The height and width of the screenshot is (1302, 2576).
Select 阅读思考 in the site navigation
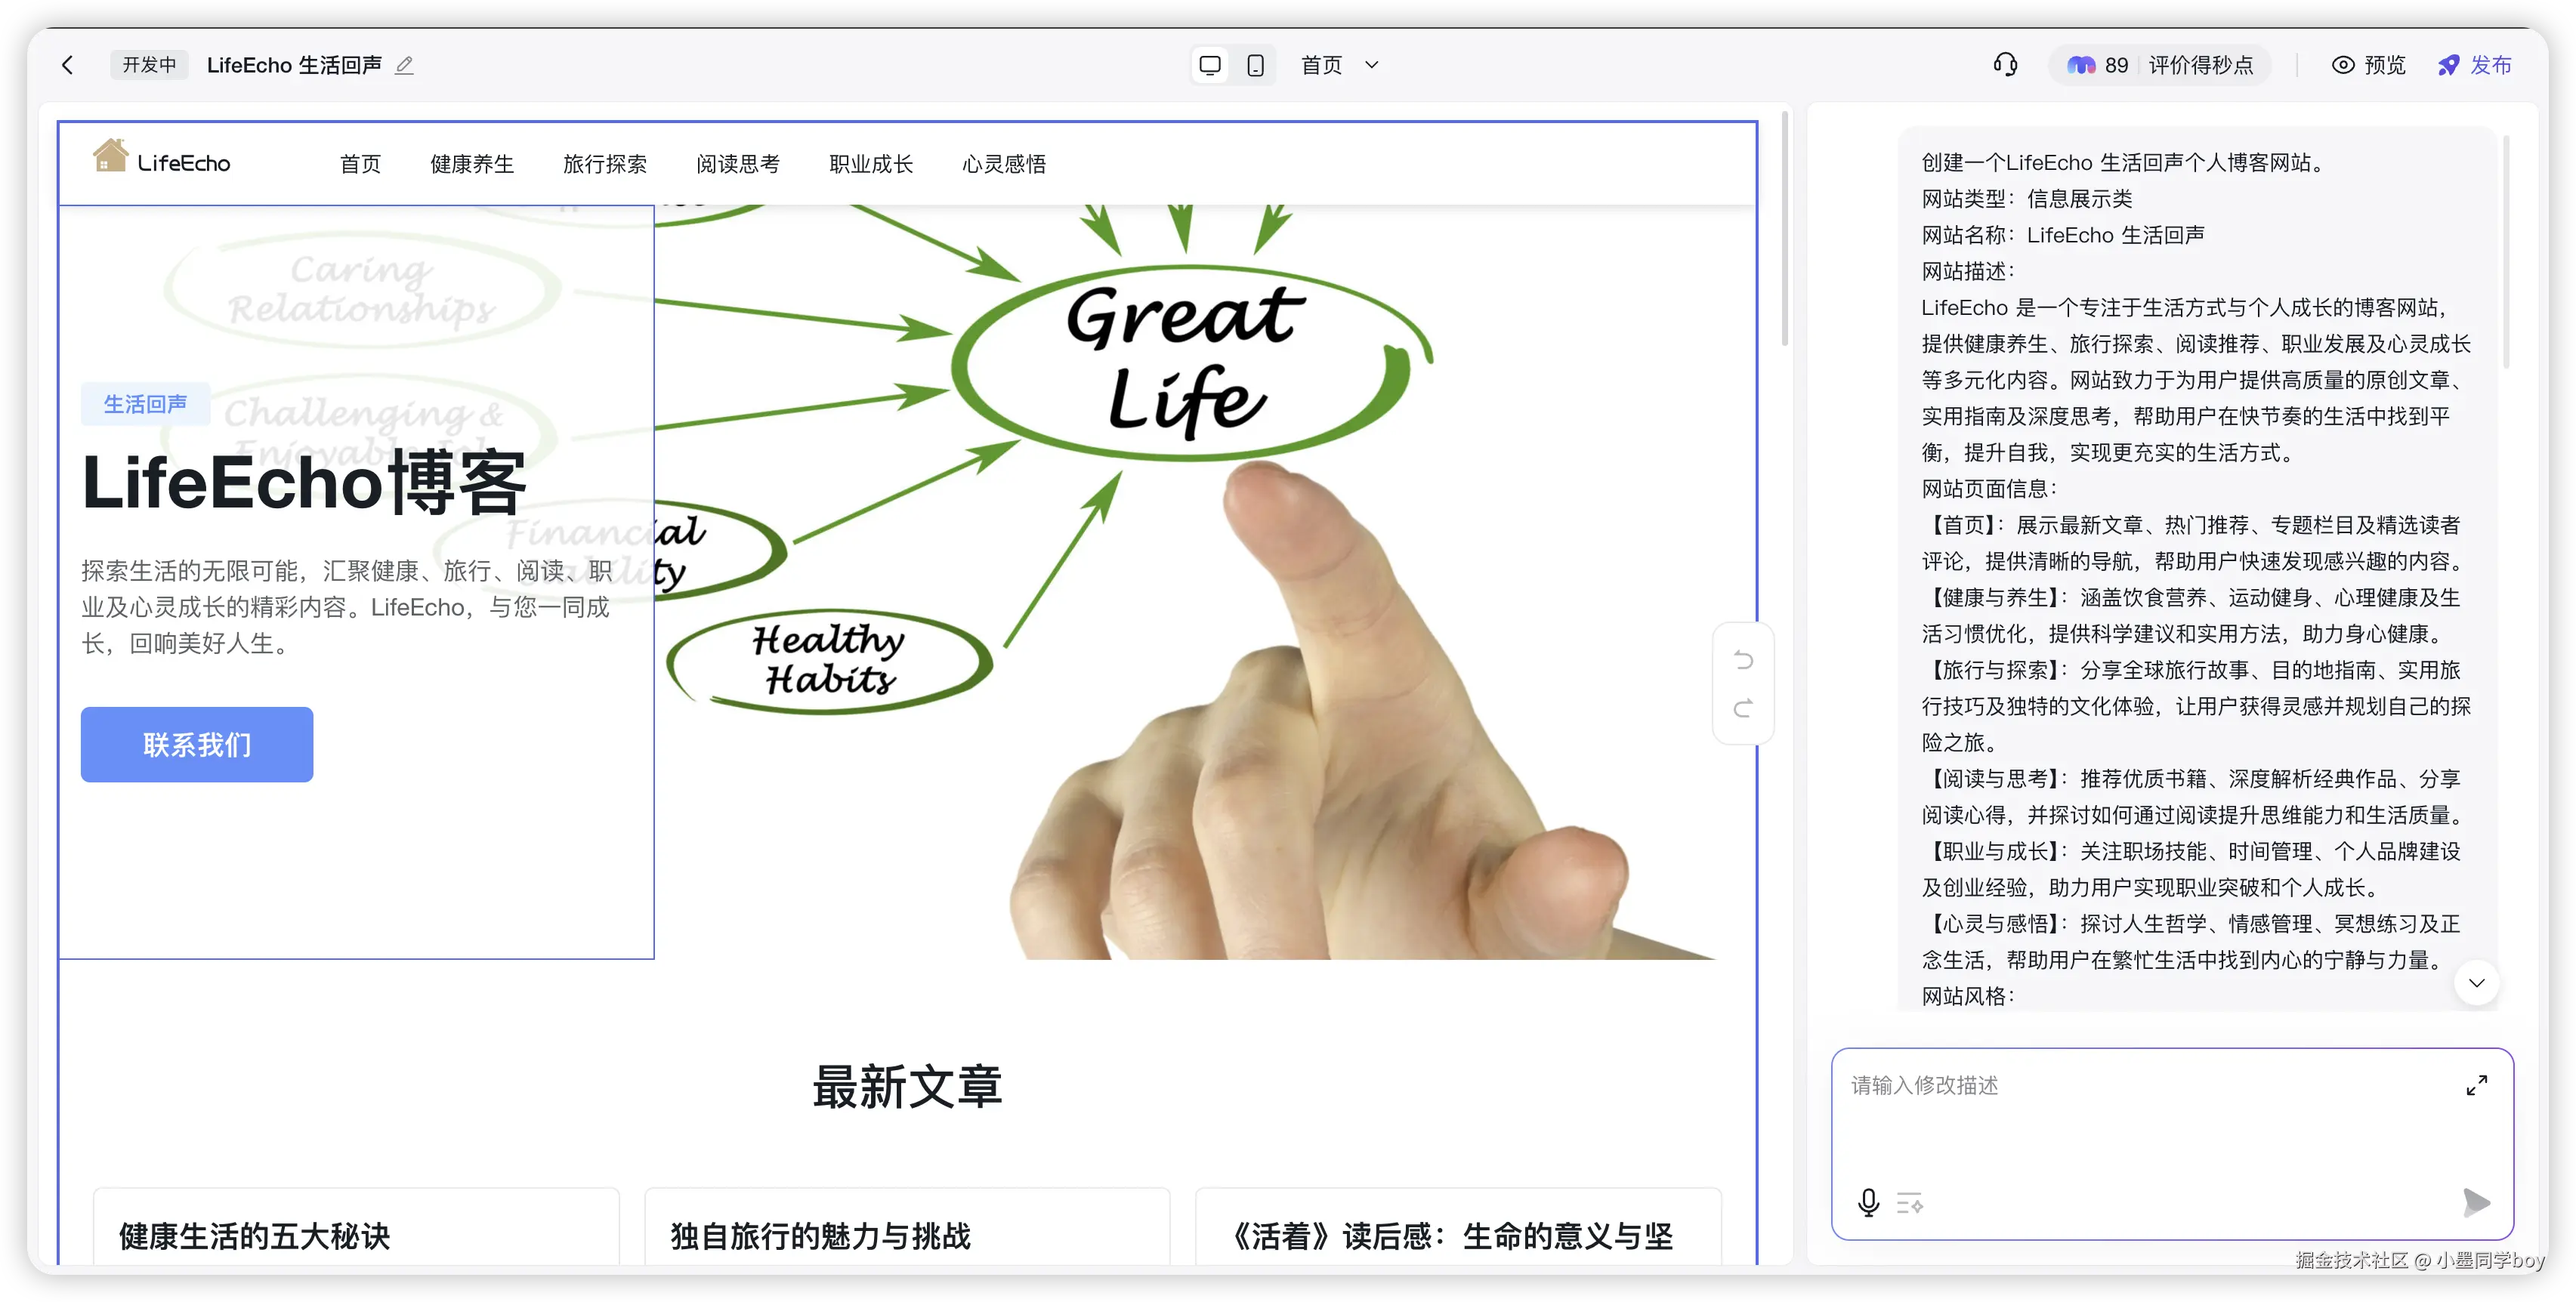738,163
